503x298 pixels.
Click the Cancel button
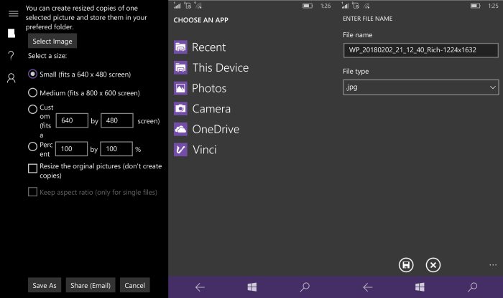(135, 285)
